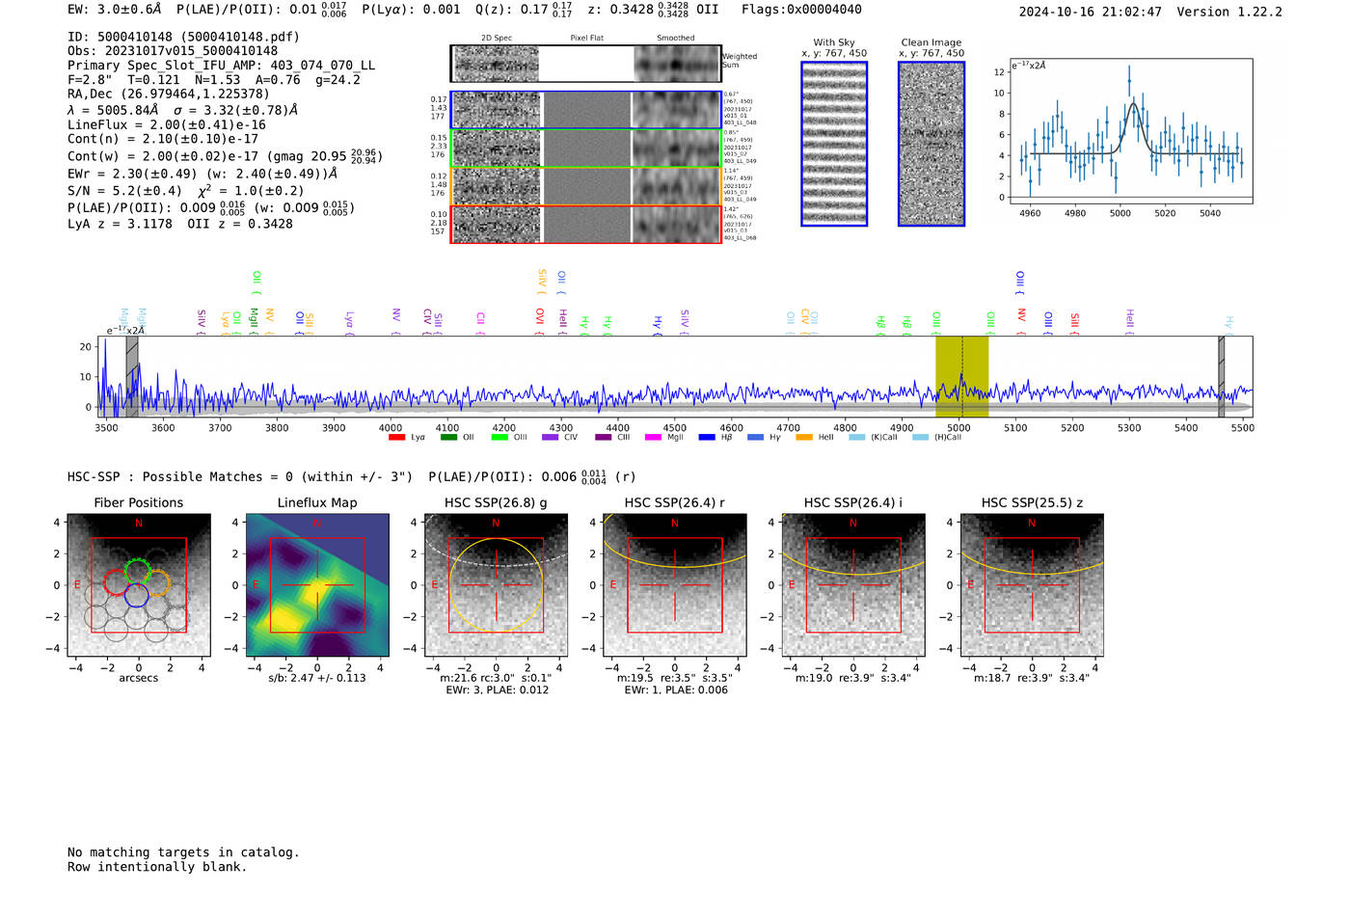The image size is (1350, 919).
Task: Click the EW: 3.0±0.6Å header value
Action: click(x=114, y=10)
